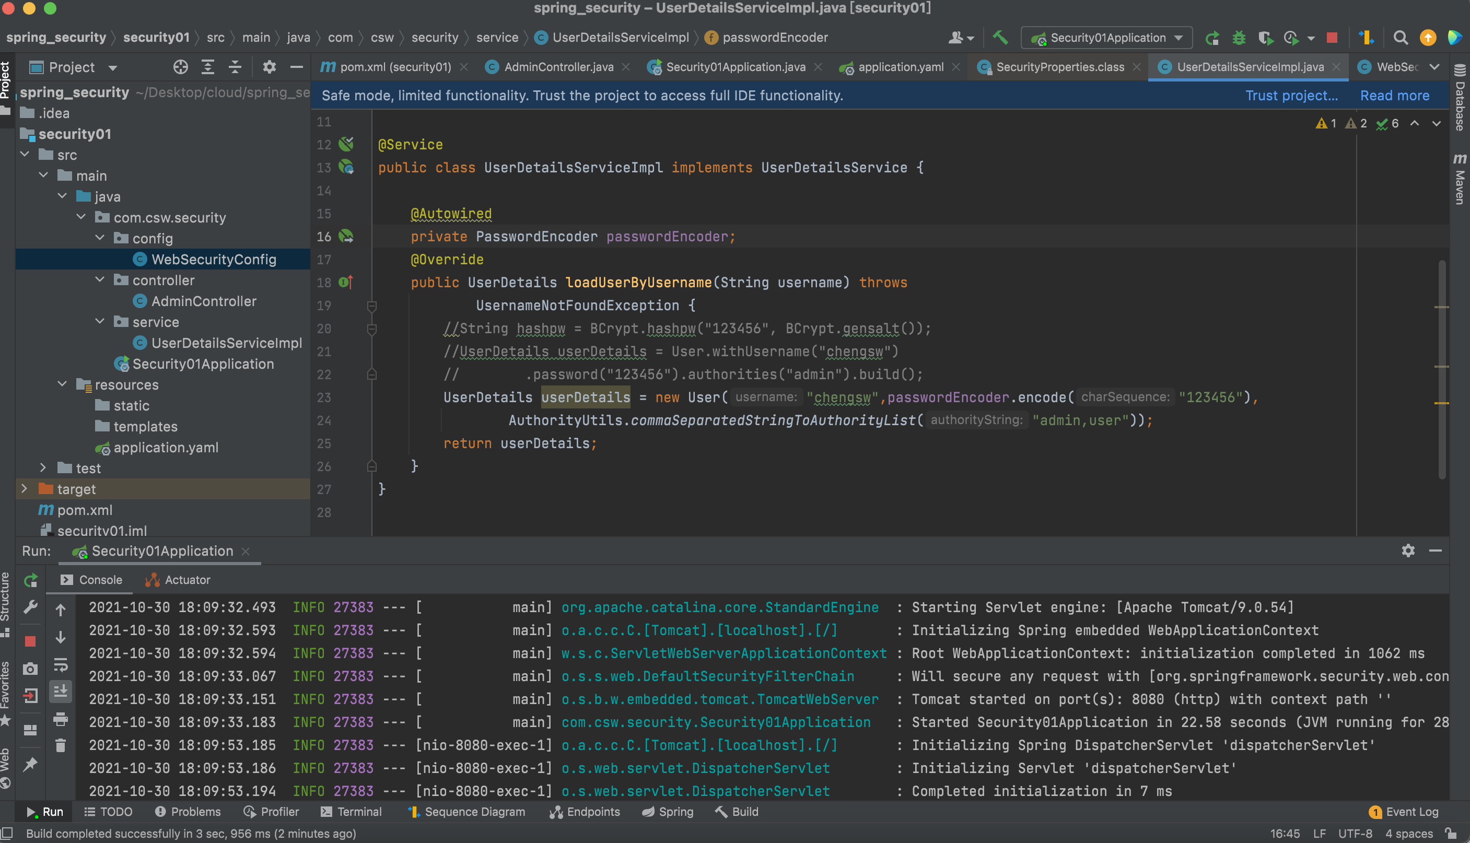Click the Debug bug icon in toolbar

click(x=1239, y=38)
